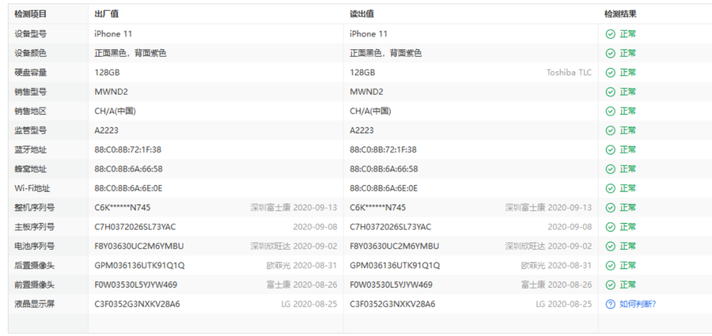
Task: Click factory mainboard serial C7H0372026SL73YAC
Action: point(135,227)
